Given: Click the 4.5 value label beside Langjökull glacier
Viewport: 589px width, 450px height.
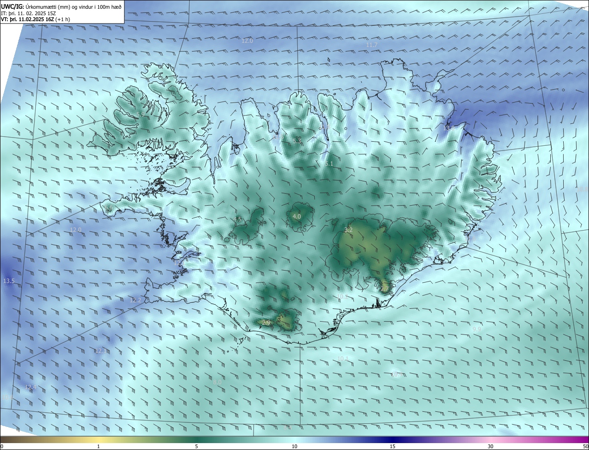Looking at the screenshot, I should click(237, 220).
